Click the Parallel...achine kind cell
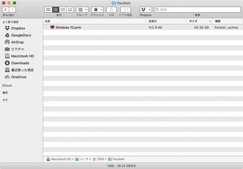The image size is (243, 169). coord(226,27)
